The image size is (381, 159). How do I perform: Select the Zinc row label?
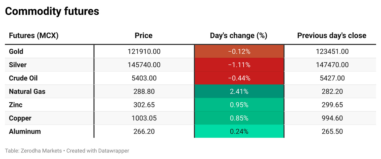[x=15, y=105]
